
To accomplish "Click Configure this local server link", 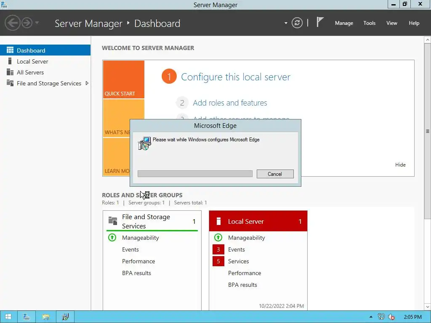I will point(236,77).
